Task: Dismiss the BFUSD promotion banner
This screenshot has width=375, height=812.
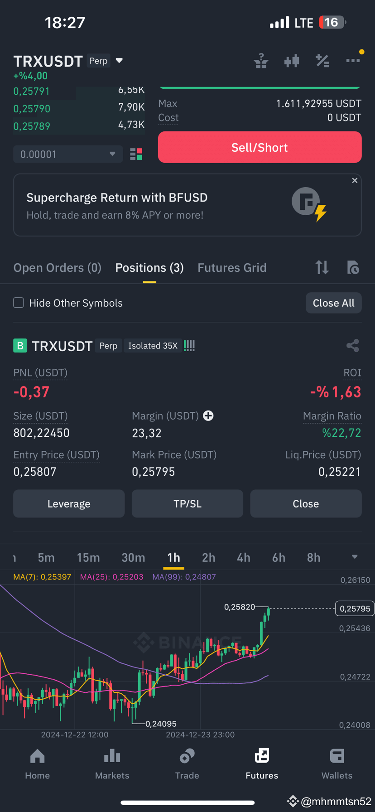Action: pos(355,180)
